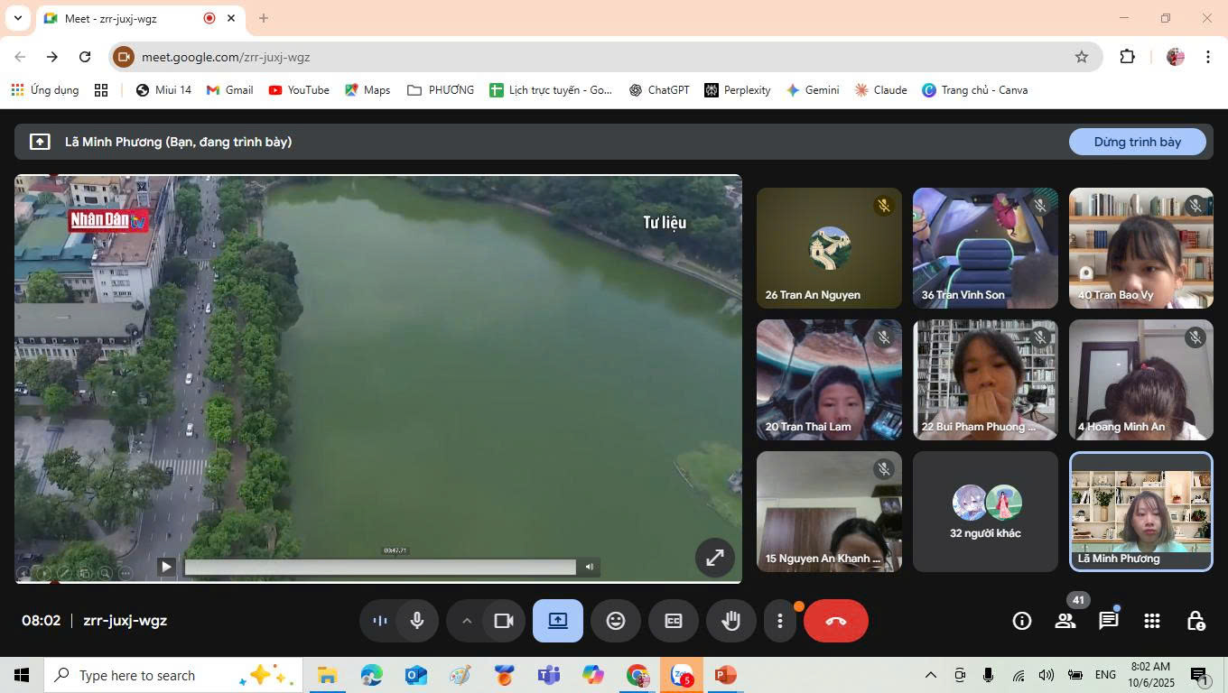Mute the microphone

[x=417, y=621]
